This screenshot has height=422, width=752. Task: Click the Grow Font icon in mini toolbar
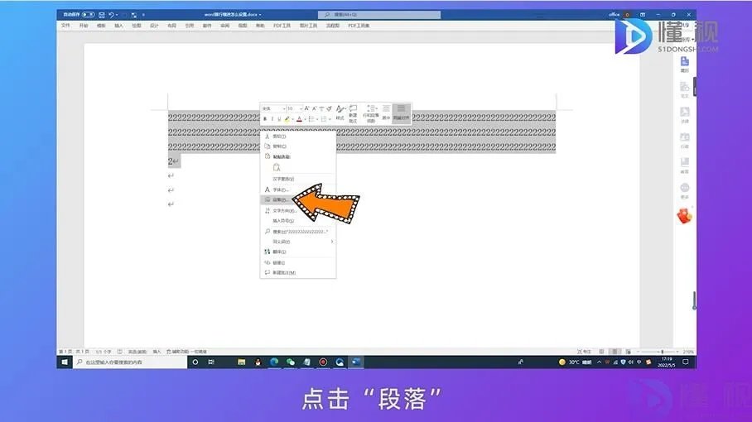click(x=307, y=108)
